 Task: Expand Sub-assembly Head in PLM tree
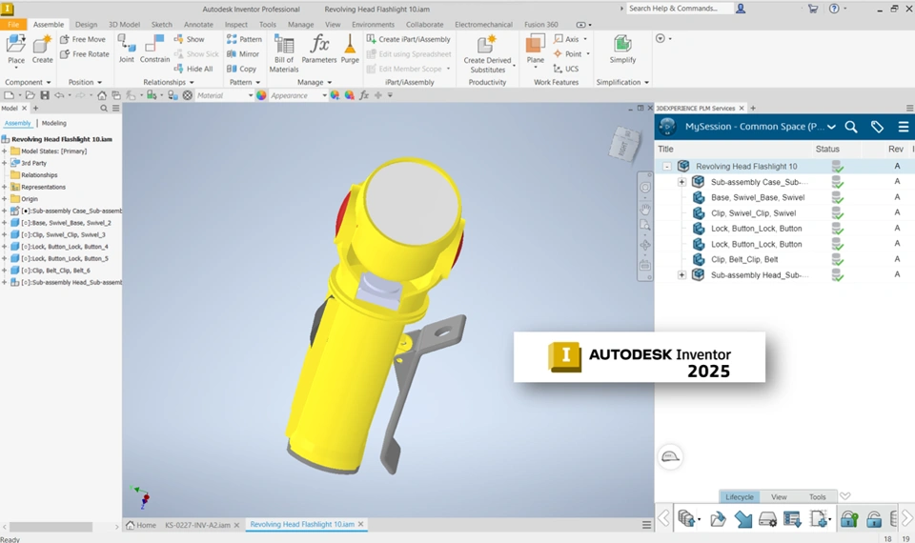click(681, 274)
